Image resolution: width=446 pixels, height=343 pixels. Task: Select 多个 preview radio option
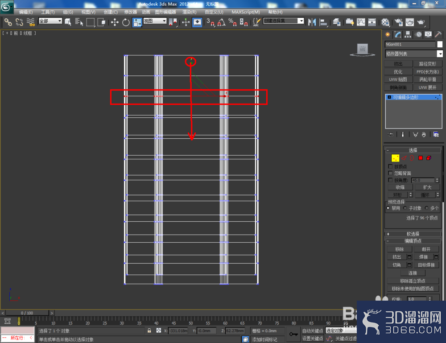point(426,208)
